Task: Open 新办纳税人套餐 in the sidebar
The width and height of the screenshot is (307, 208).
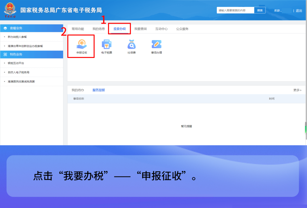Action: tap(17, 37)
